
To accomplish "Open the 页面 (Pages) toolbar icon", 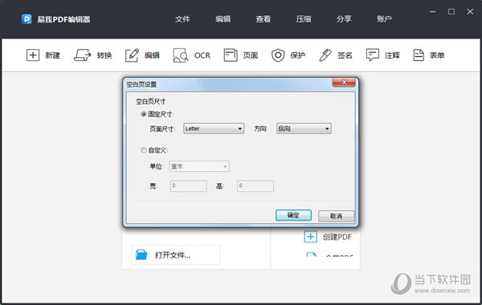I will [231, 55].
